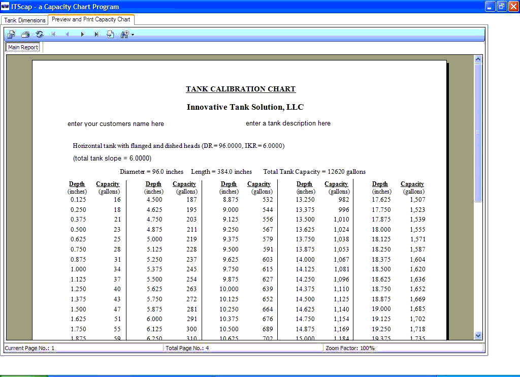This screenshot has width=520, height=377.
Task: Jump to last page of the report
Action: (x=96, y=34)
